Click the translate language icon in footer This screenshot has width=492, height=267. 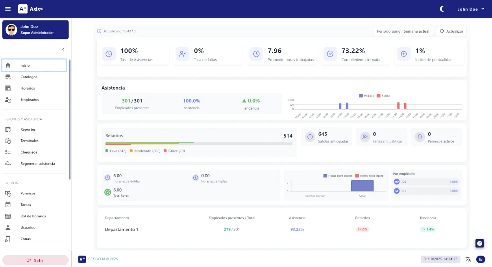click(x=468, y=259)
